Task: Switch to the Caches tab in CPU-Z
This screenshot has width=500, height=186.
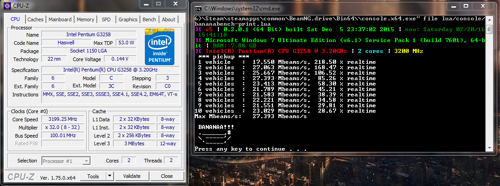Action: pos(35,19)
